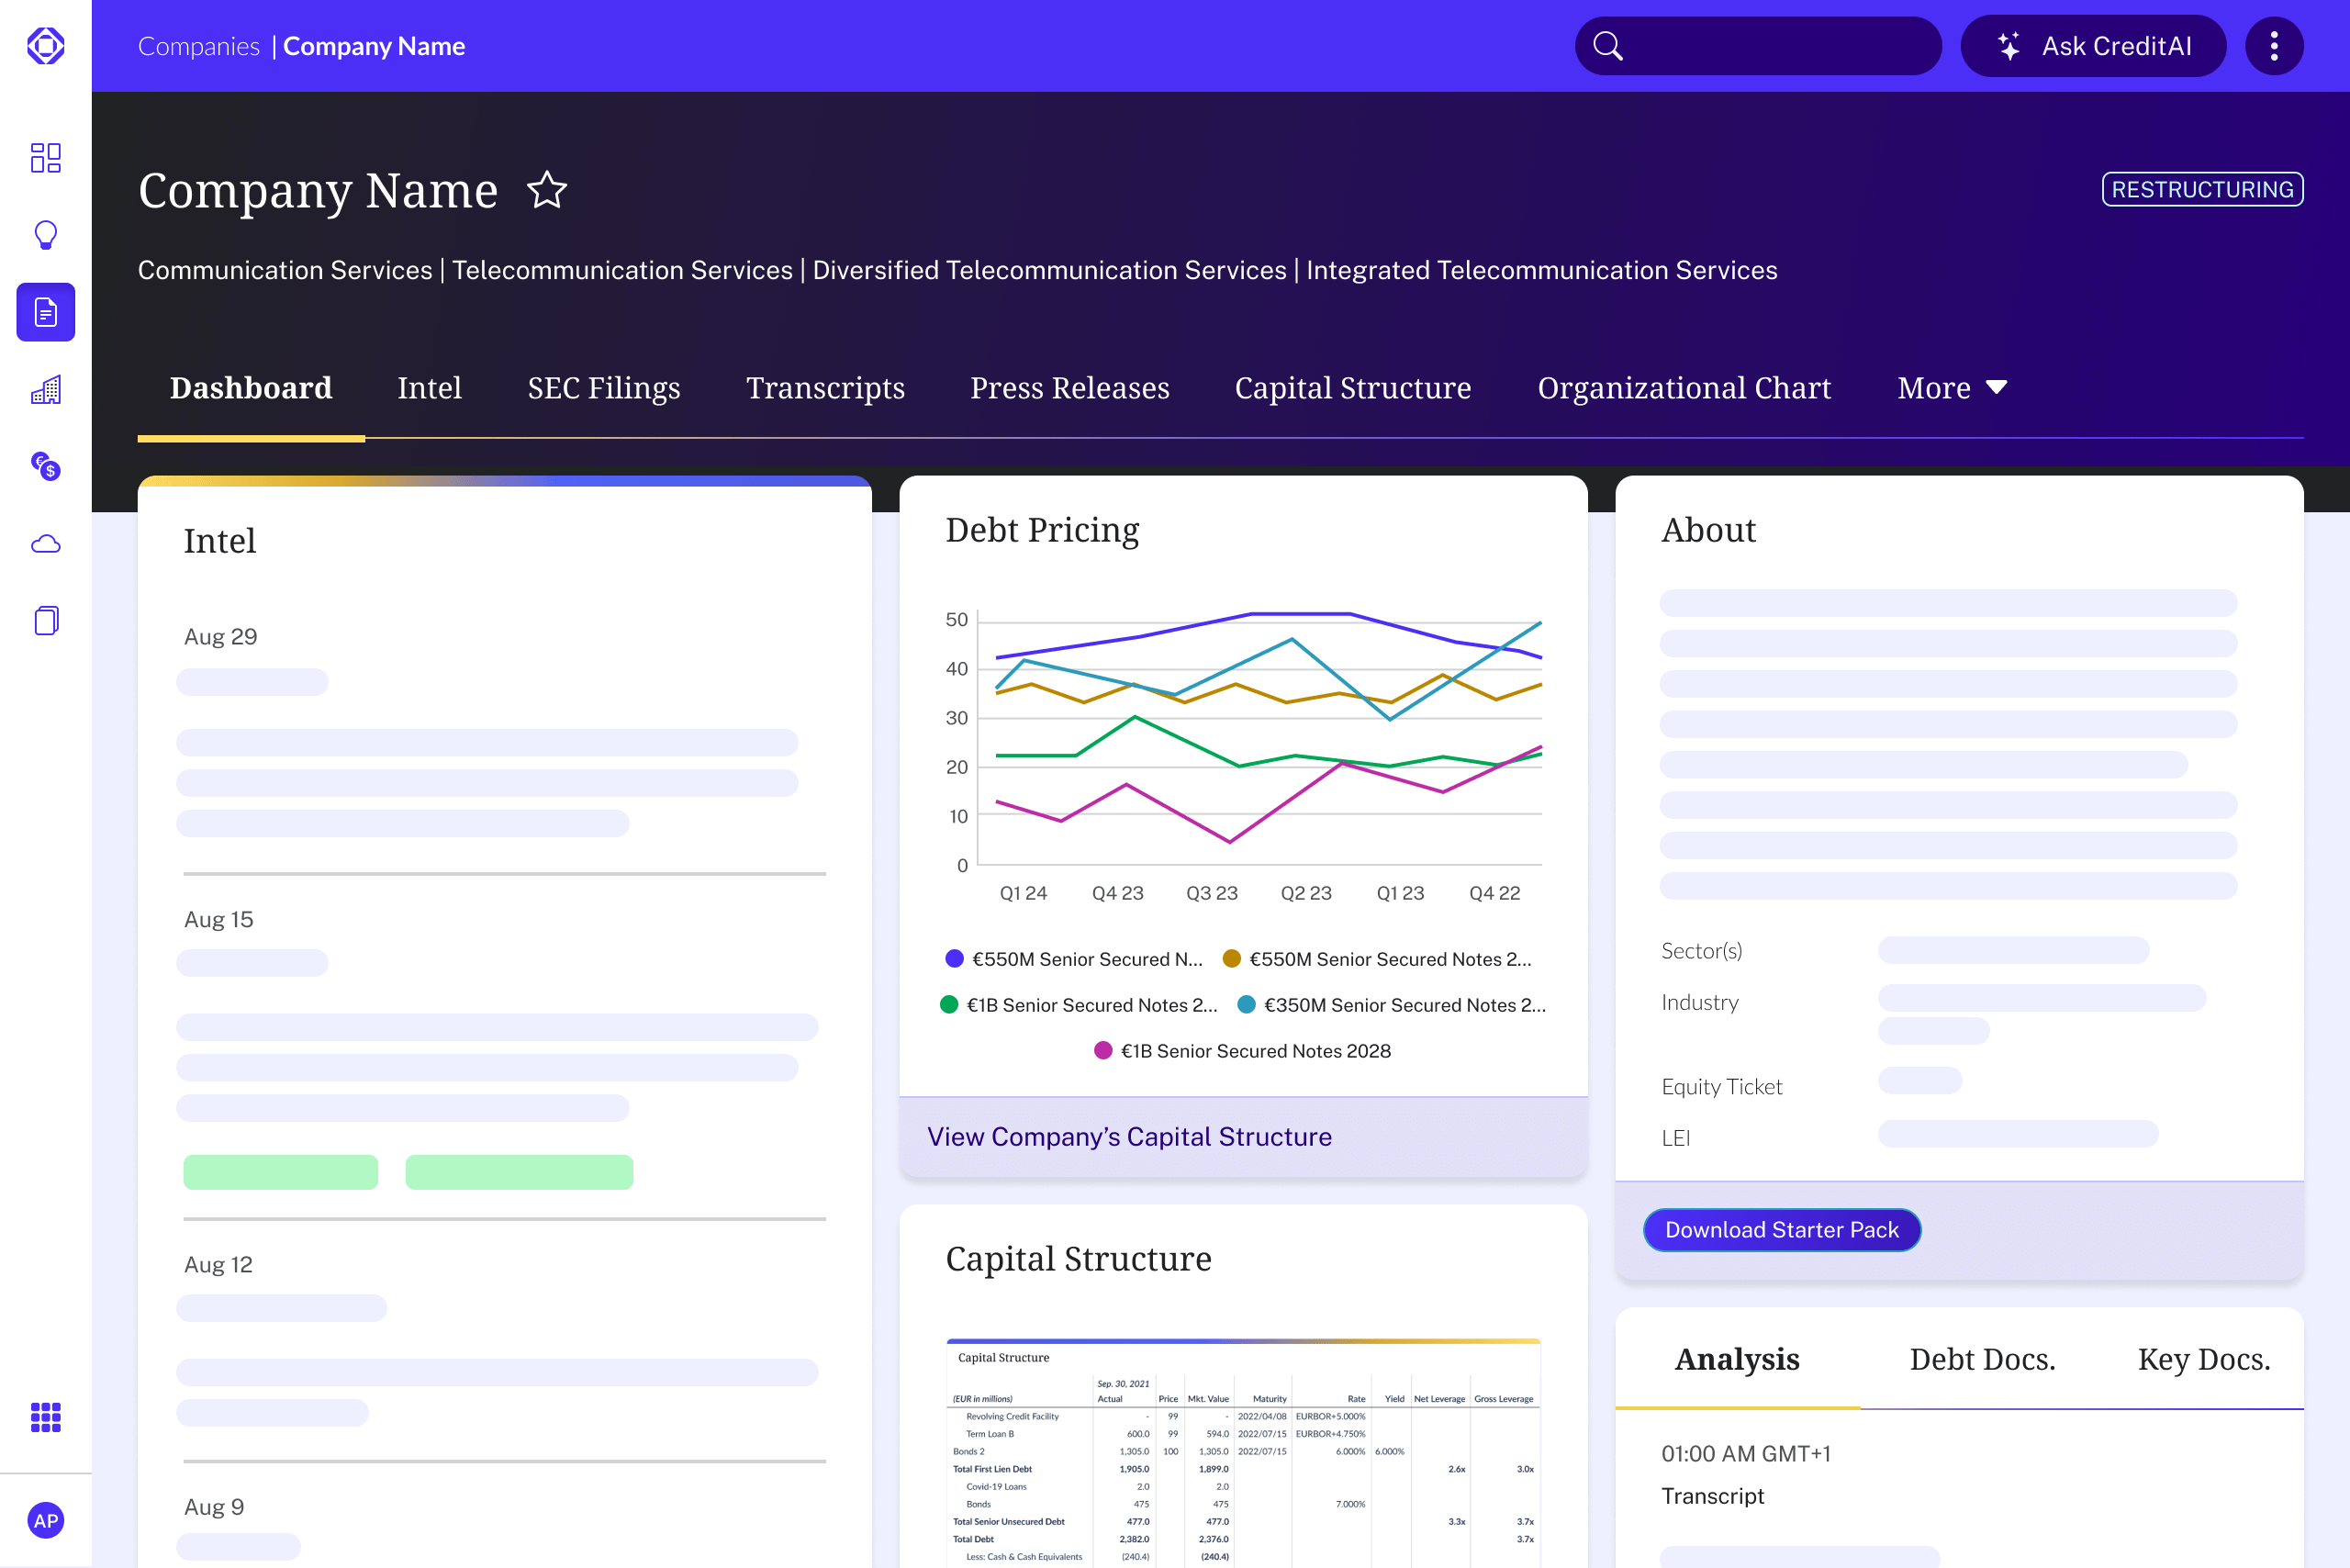Open the lightbulb insights sidebar icon
The image size is (2350, 1568).
click(x=46, y=235)
